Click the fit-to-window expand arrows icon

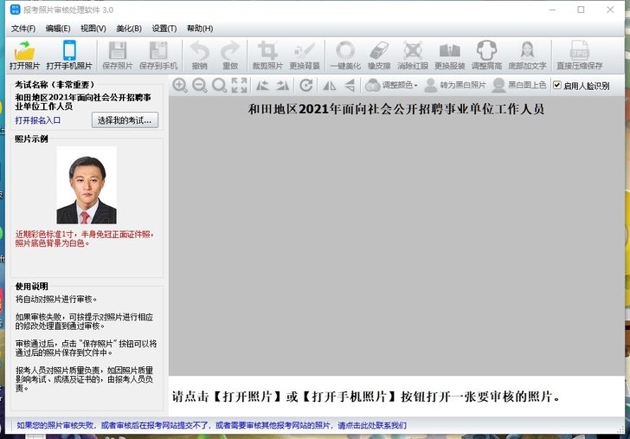(x=240, y=85)
